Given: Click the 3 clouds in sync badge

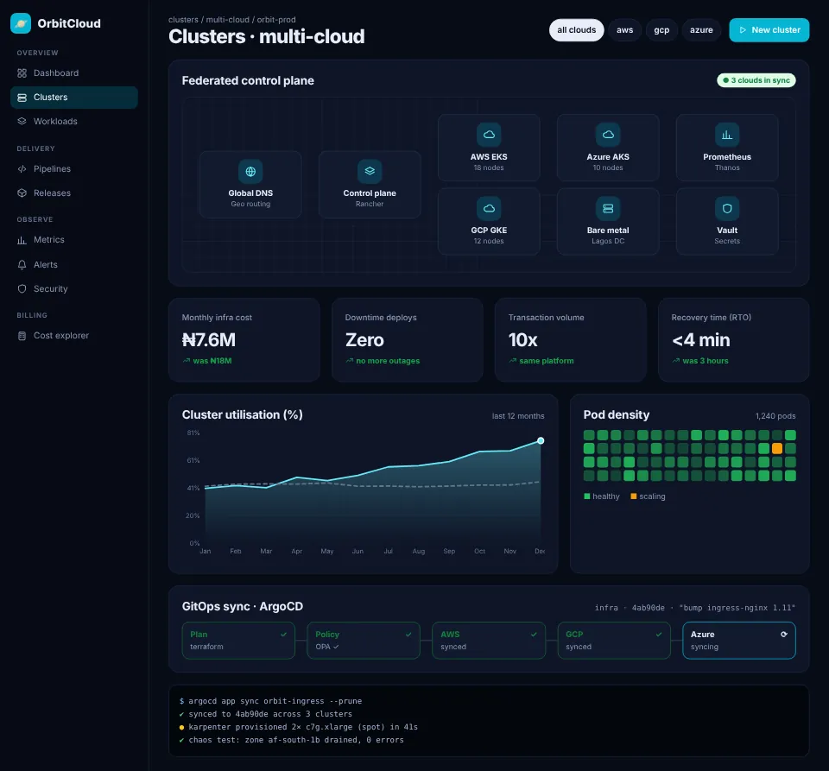Looking at the screenshot, I should point(756,80).
